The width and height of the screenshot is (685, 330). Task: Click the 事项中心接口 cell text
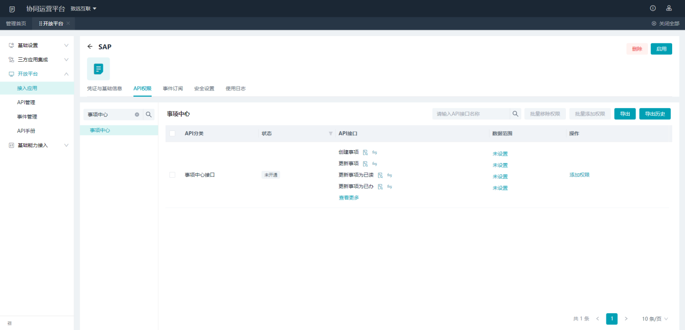coord(200,175)
